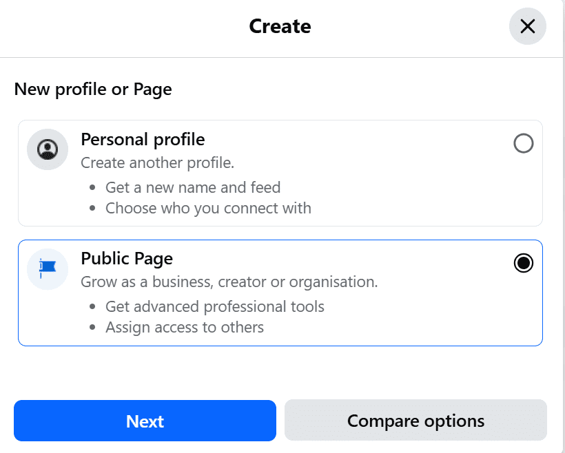Deselect the currently chosen Public Page option
This screenshot has width=565, height=453.
523,263
